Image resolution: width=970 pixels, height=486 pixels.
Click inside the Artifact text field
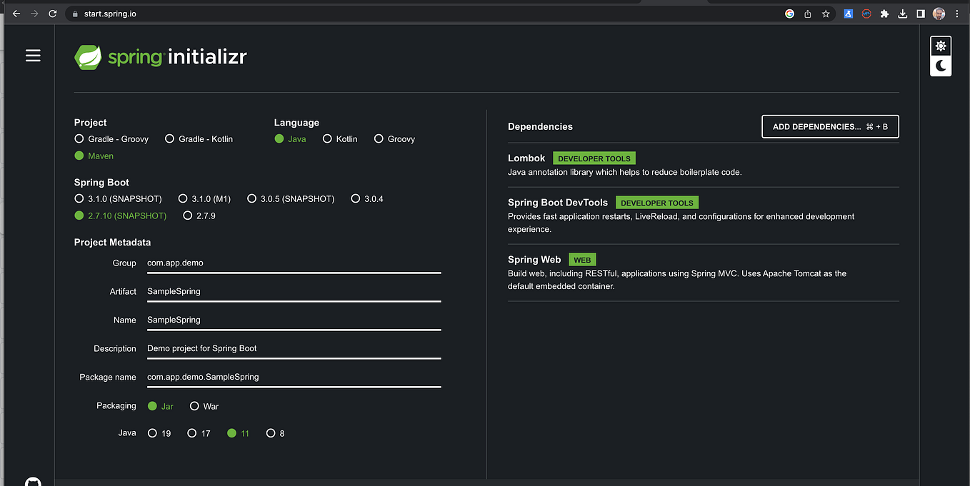(293, 290)
